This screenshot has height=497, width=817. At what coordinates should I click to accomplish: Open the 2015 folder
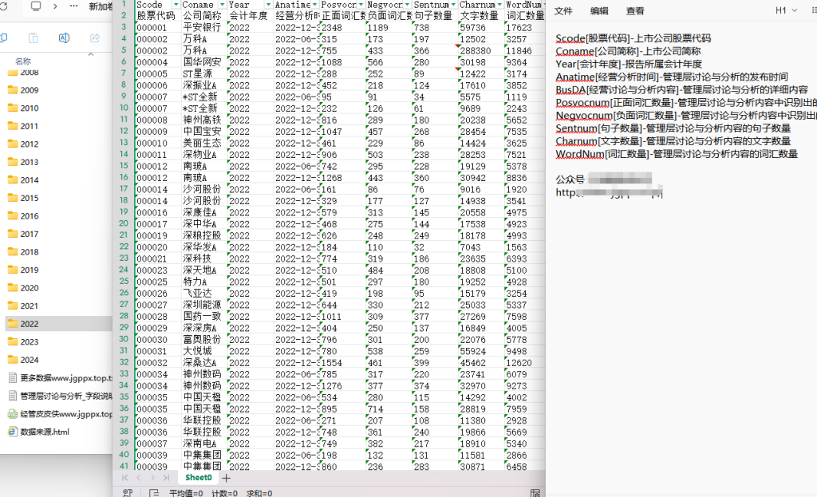tap(30, 198)
